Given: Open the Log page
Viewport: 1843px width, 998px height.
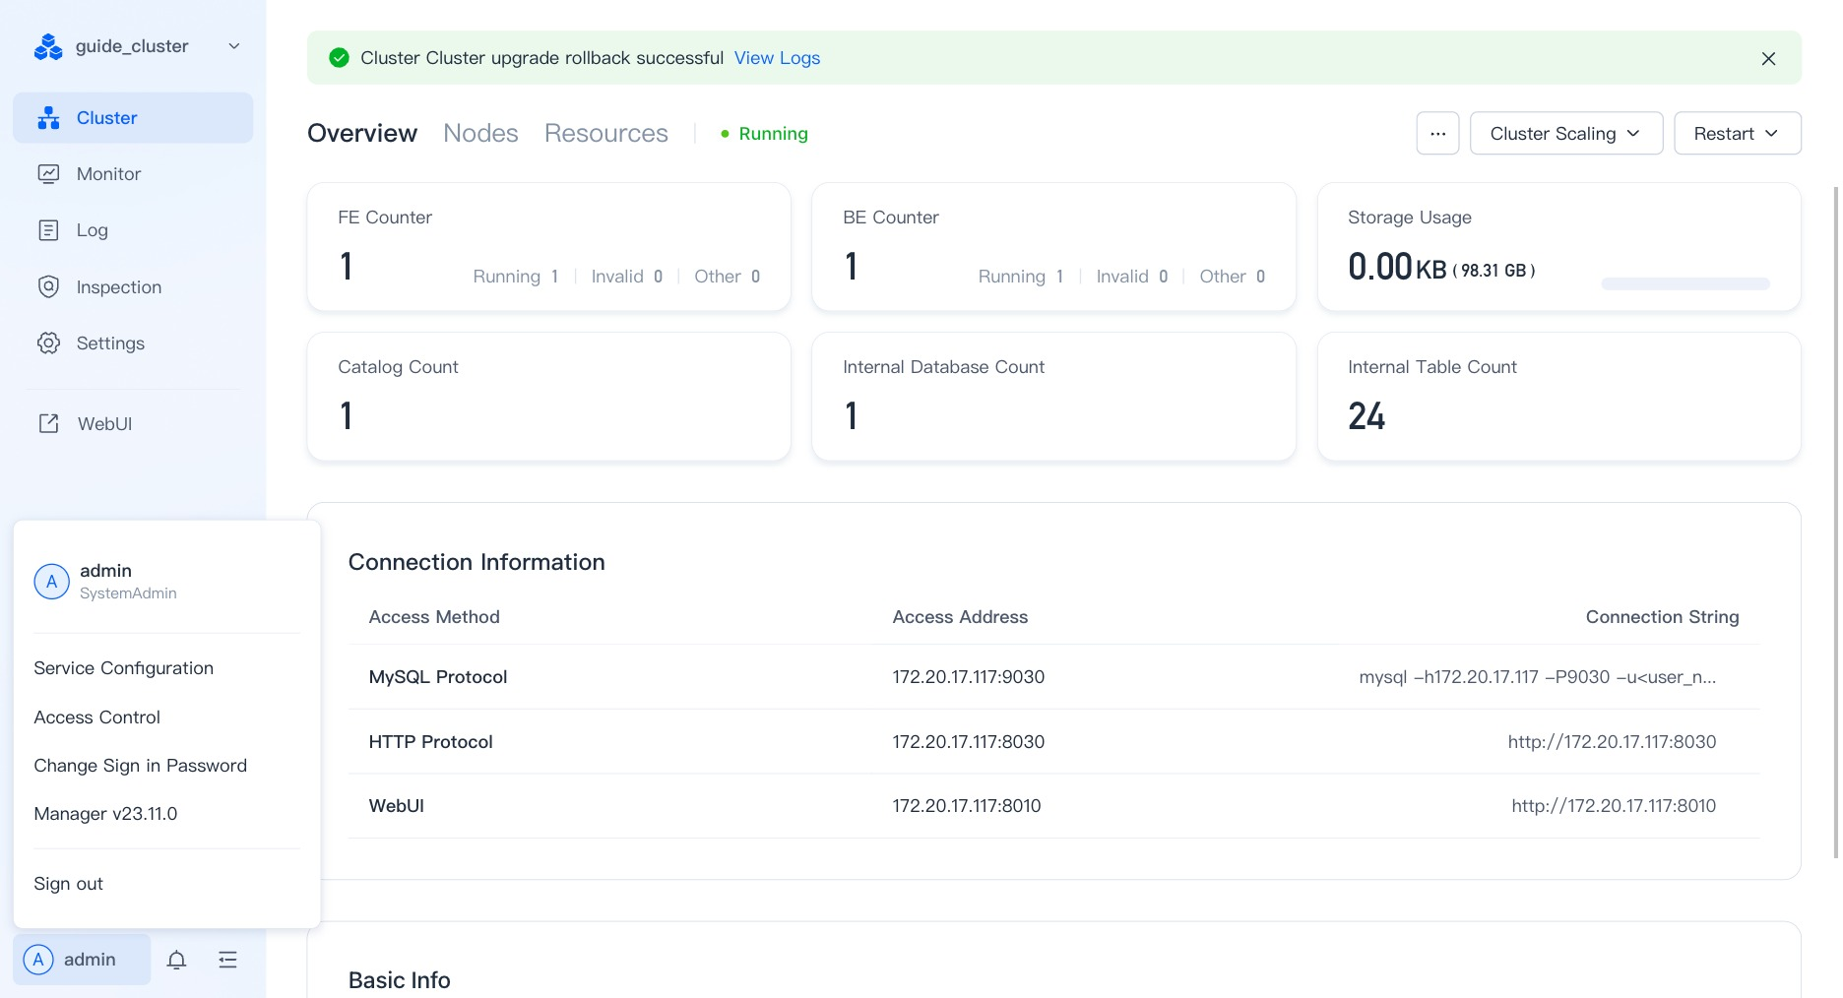Looking at the screenshot, I should 133,230.
